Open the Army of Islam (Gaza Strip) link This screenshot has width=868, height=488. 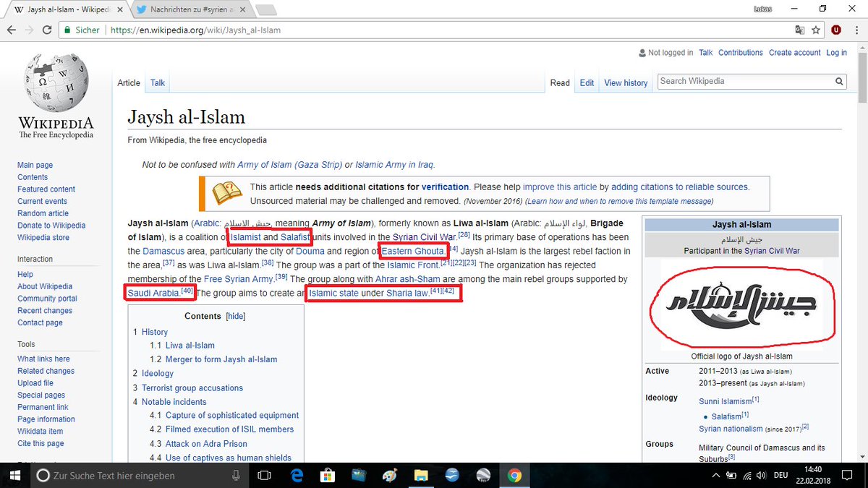pyautogui.click(x=291, y=165)
